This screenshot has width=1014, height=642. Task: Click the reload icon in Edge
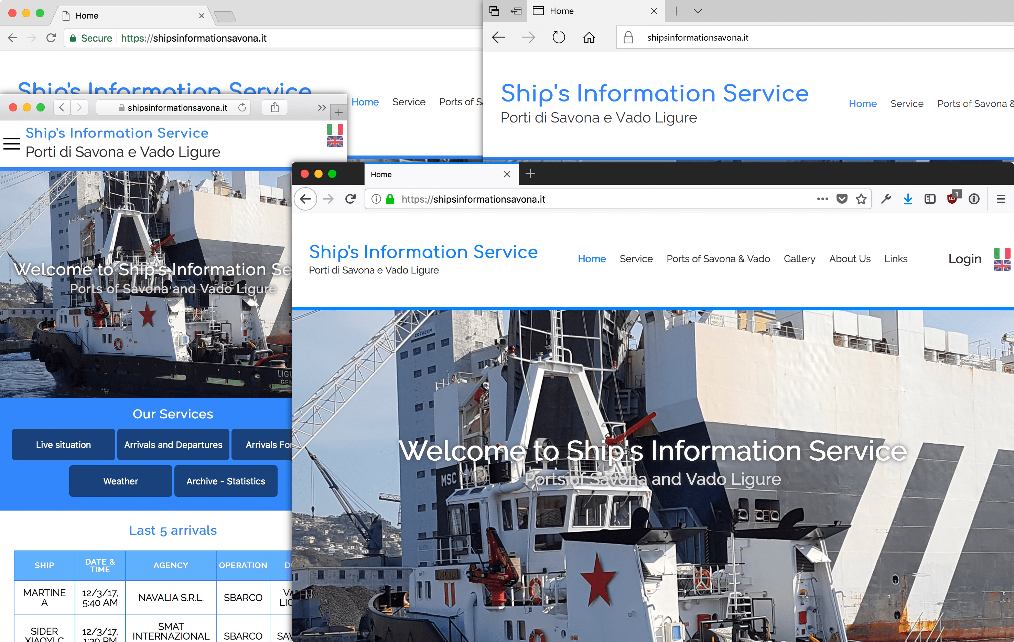559,37
